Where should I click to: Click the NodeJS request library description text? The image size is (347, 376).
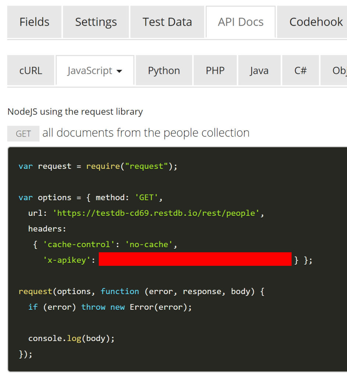(x=75, y=112)
